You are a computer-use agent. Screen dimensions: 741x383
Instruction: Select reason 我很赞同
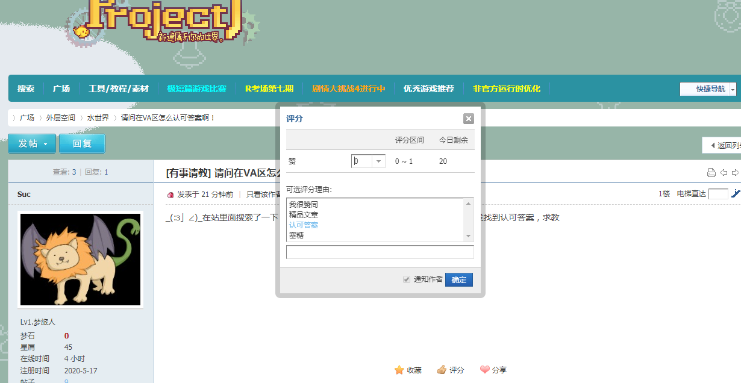(303, 204)
